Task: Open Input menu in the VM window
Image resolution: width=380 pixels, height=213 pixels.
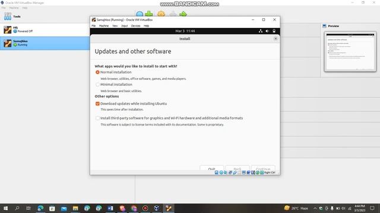Action: tap(125, 26)
